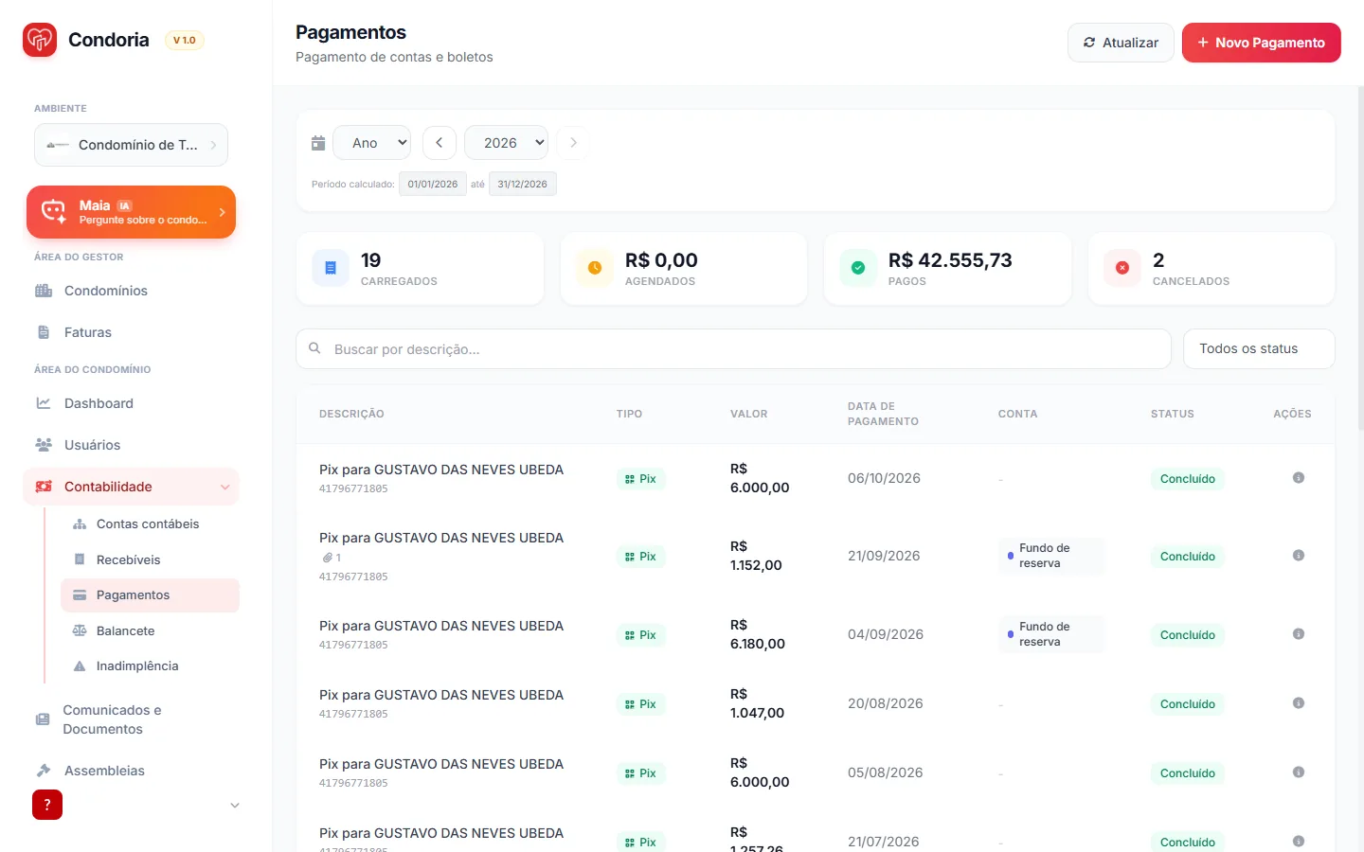Collapse the Contabilidade menu section
The height and width of the screenshot is (852, 1364).
[131, 487]
